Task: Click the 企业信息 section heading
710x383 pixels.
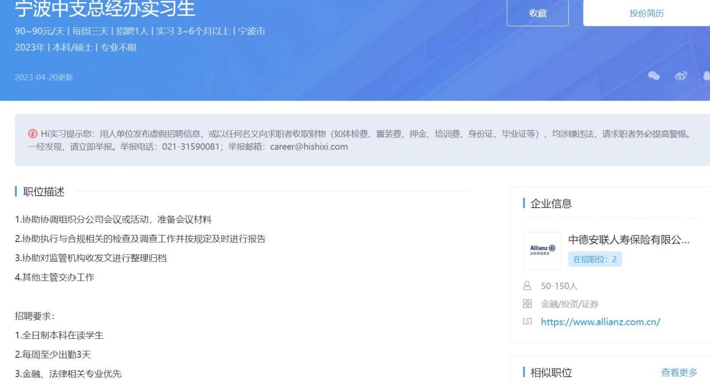Action: coord(551,204)
